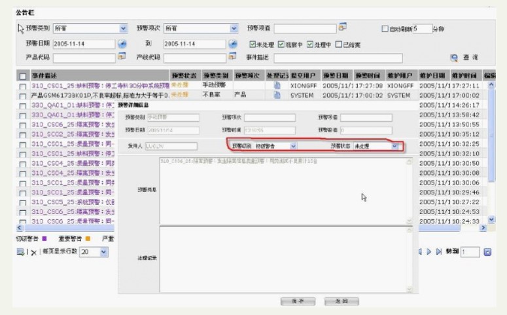
Task: Tick checkbox for row maintained 14:26:17
Action: pyautogui.click(x=23, y=106)
